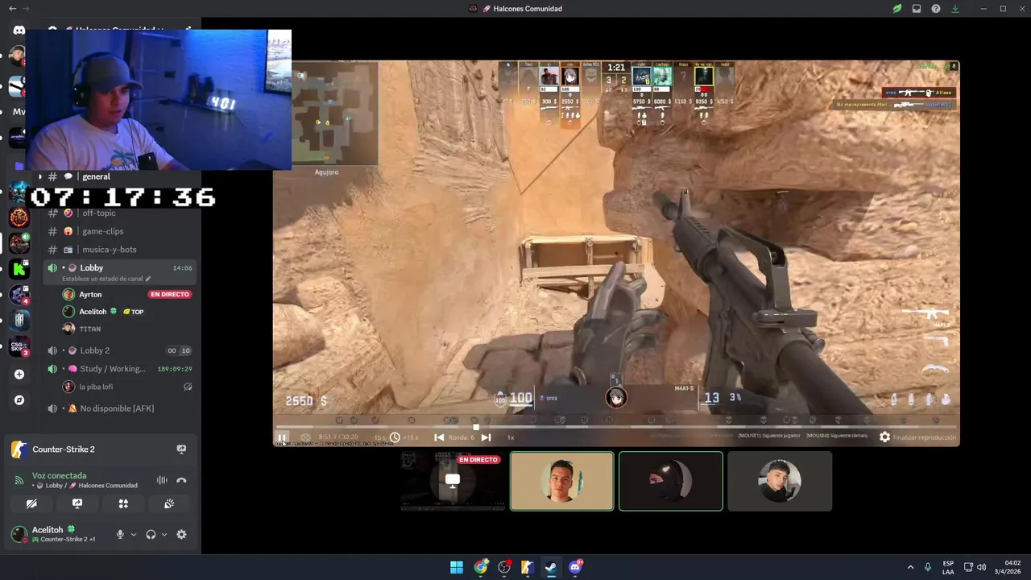Skip back 15 seconds in demo
This screenshot has height=580, width=1031.
379,437
